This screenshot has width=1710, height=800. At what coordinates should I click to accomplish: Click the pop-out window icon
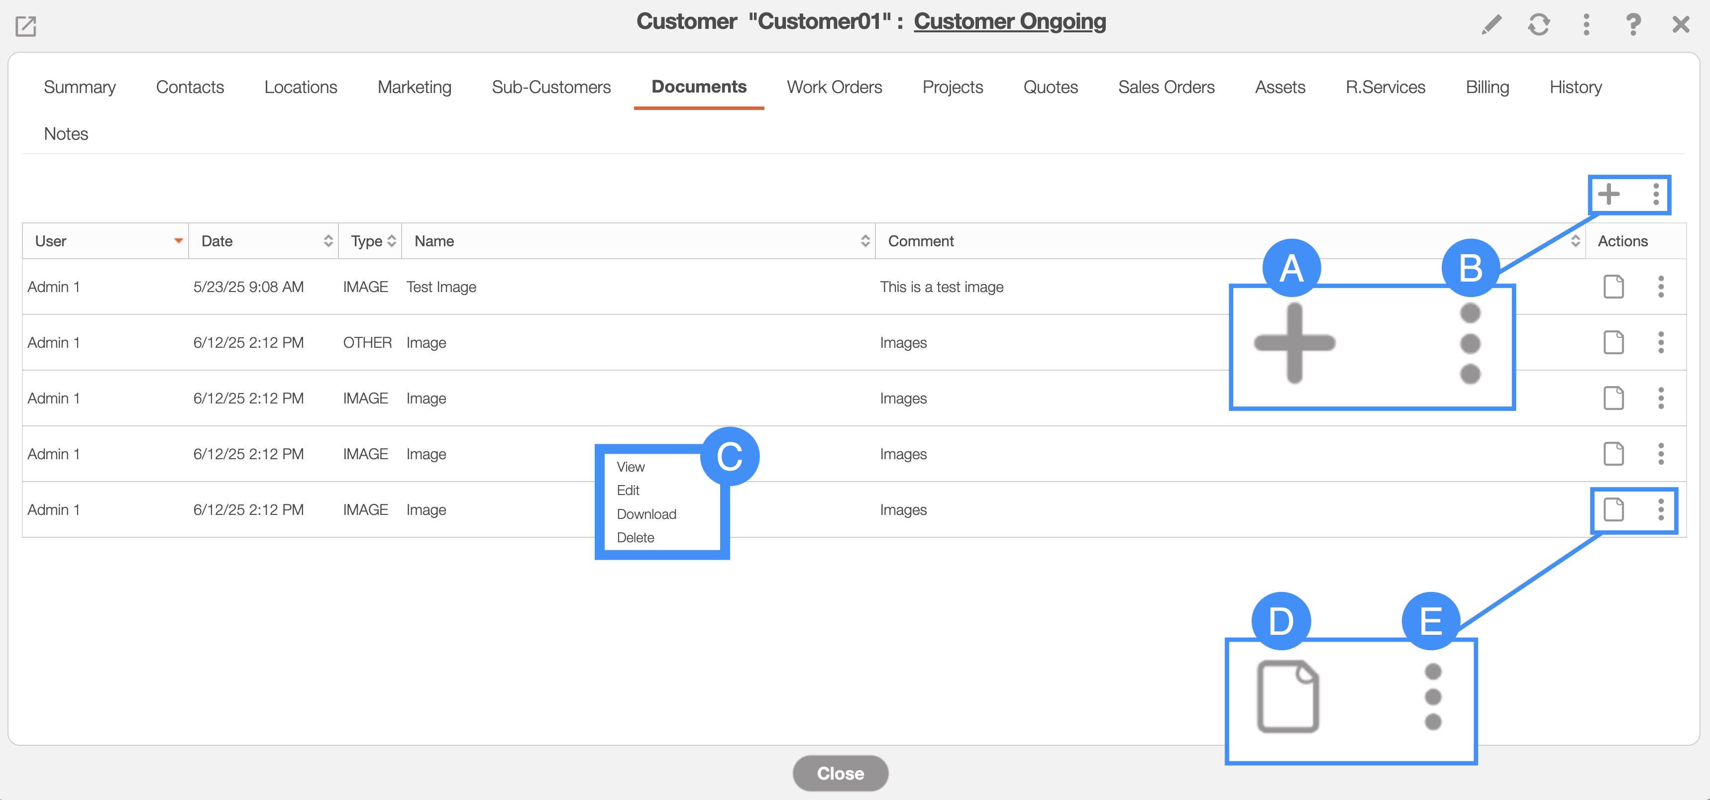click(25, 26)
